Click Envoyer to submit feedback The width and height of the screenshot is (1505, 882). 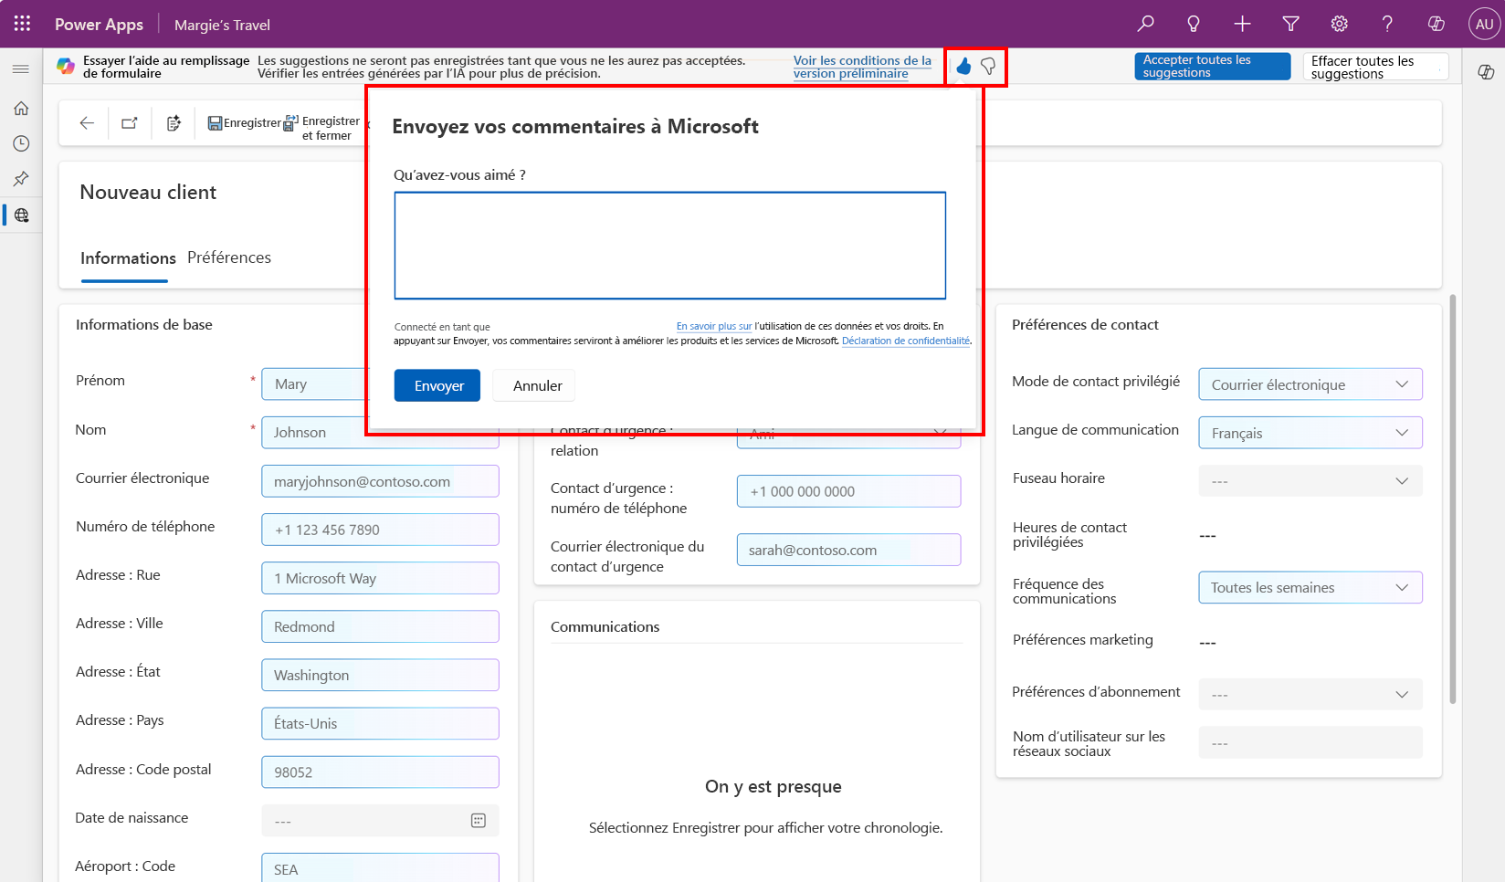click(x=437, y=385)
